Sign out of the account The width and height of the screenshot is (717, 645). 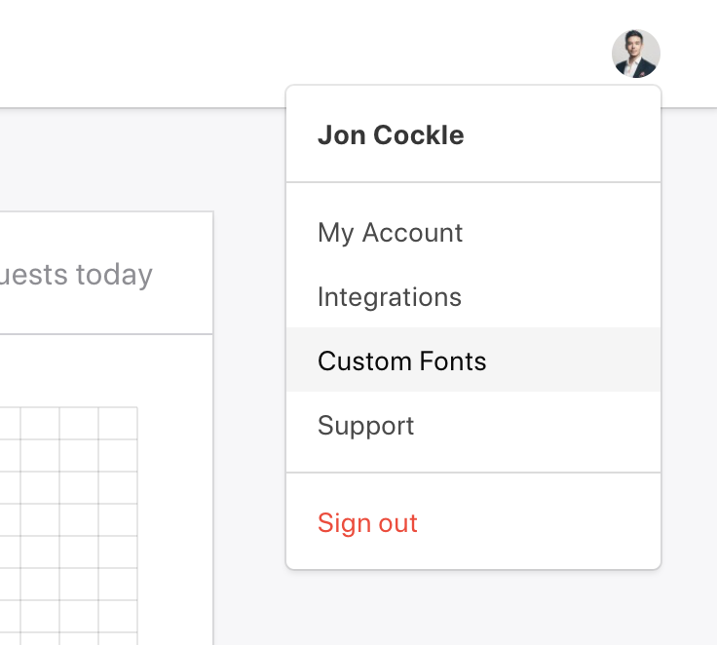(x=367, y=523)
